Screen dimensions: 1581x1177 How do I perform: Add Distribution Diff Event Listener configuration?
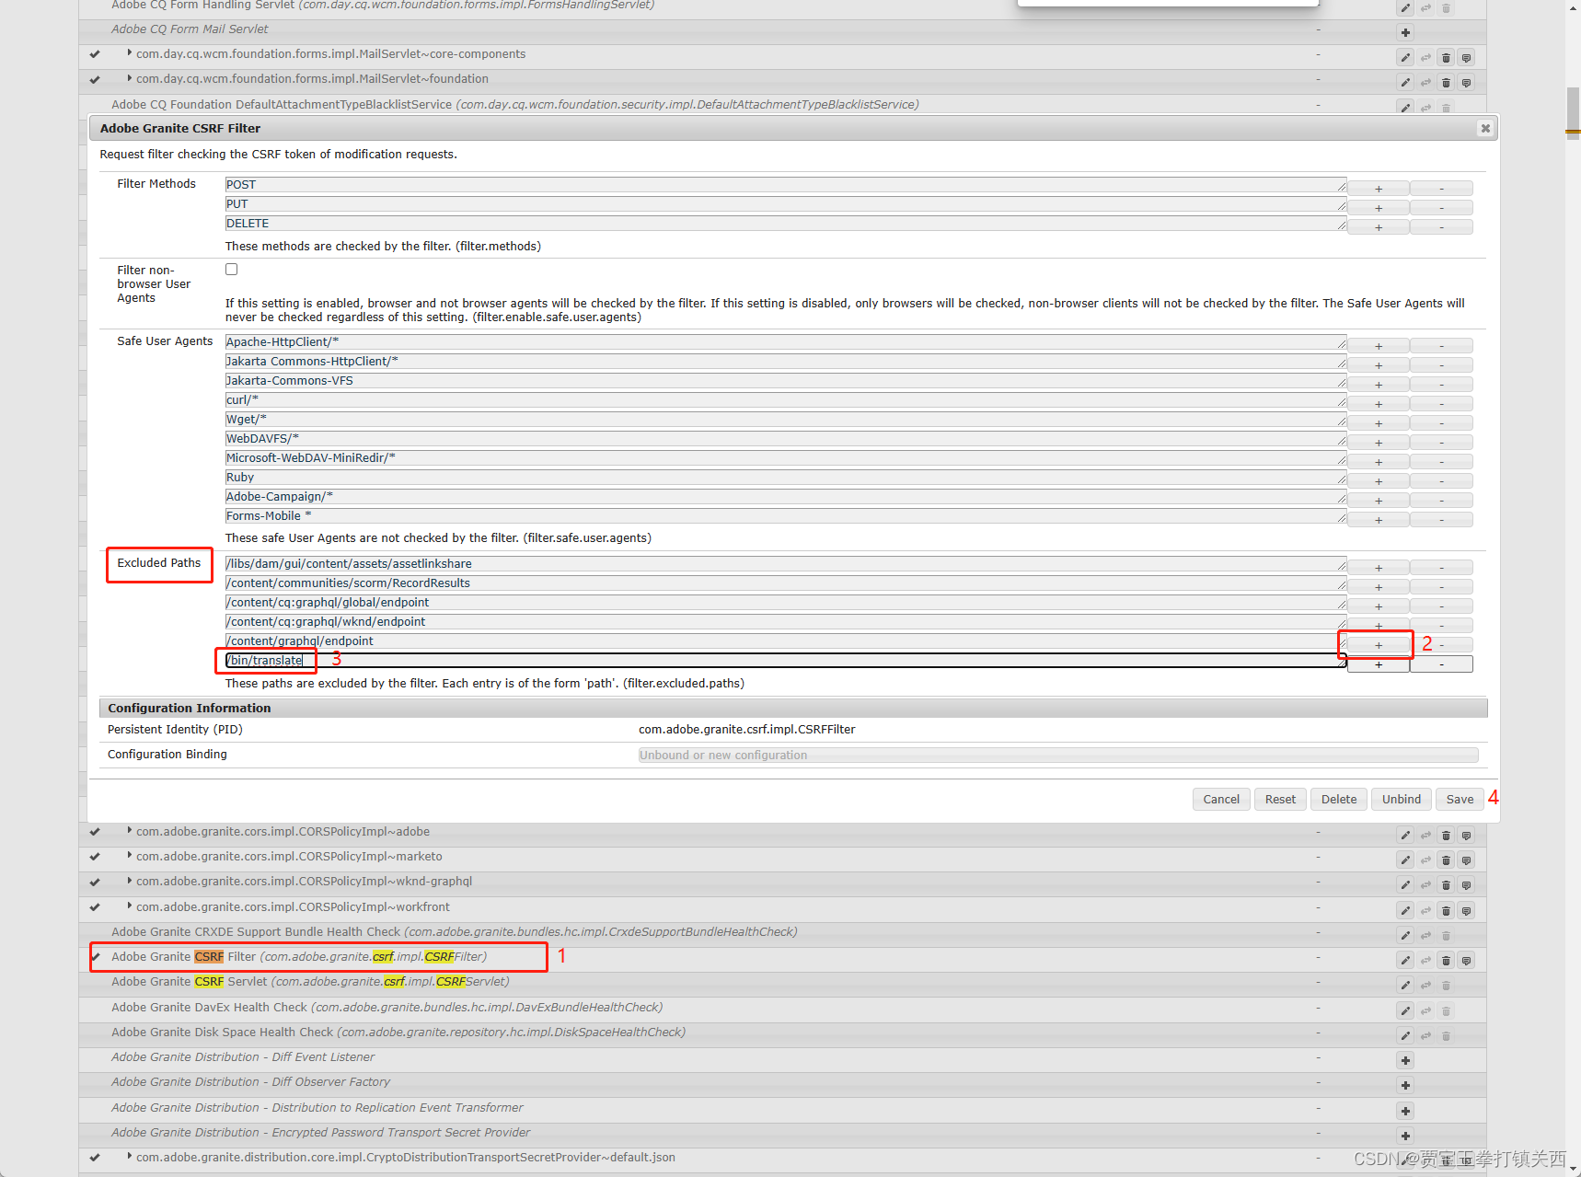click(1405, 1061)
